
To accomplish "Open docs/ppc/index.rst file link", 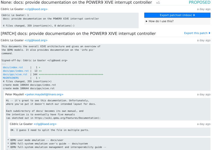I will pos(16,71).
